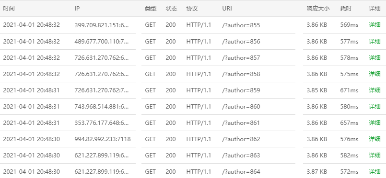
Task: Click the 时间 column header
Action: pyautogui.click(x=9, y=8)
